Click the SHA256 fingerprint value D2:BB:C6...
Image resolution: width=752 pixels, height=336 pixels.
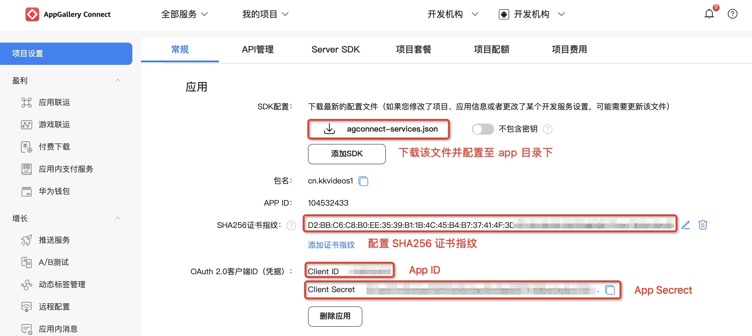pos(490,225)
